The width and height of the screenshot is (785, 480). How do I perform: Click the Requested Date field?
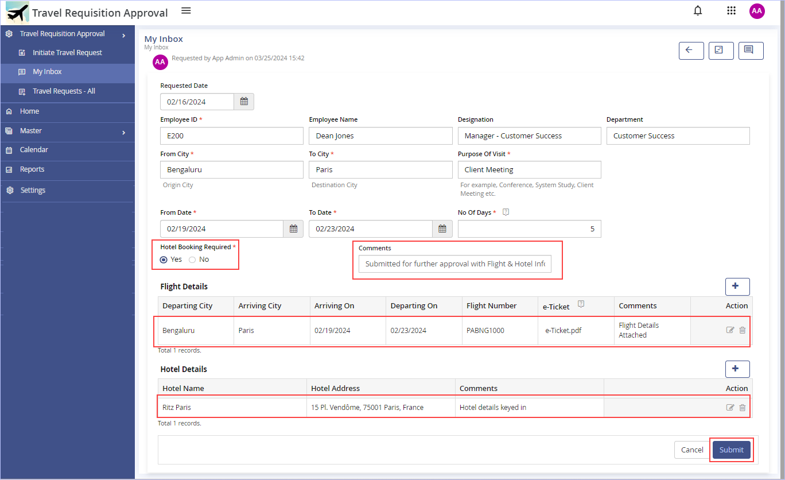[x=197, y=102]
